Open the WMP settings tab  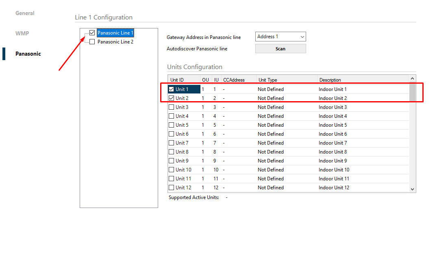point(22,33)
